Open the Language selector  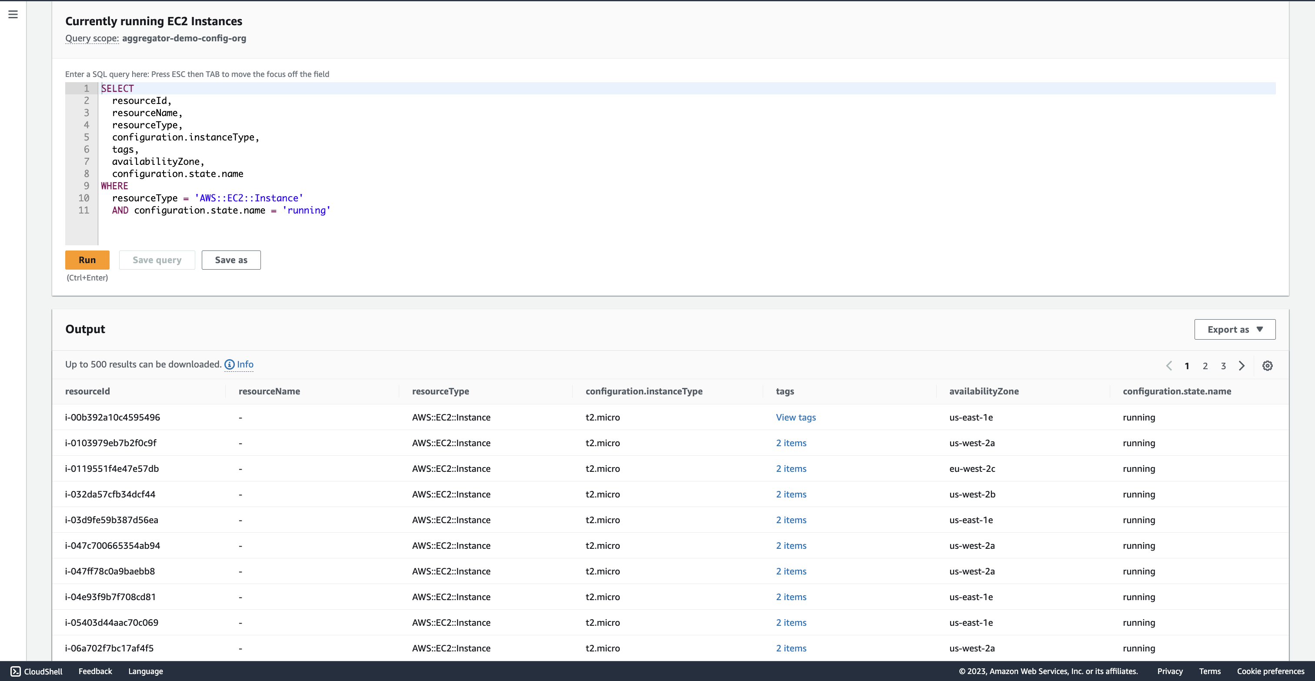tap(146, 671)
